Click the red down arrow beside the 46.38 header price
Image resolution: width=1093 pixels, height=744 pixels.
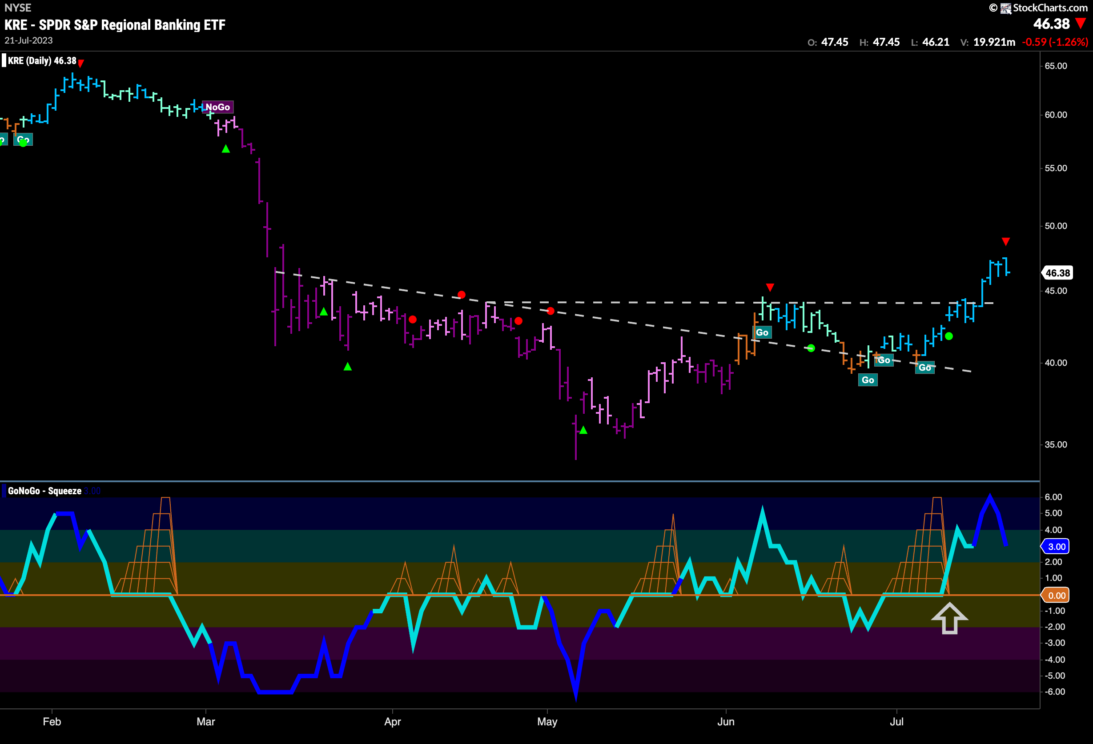(1081, 24)
